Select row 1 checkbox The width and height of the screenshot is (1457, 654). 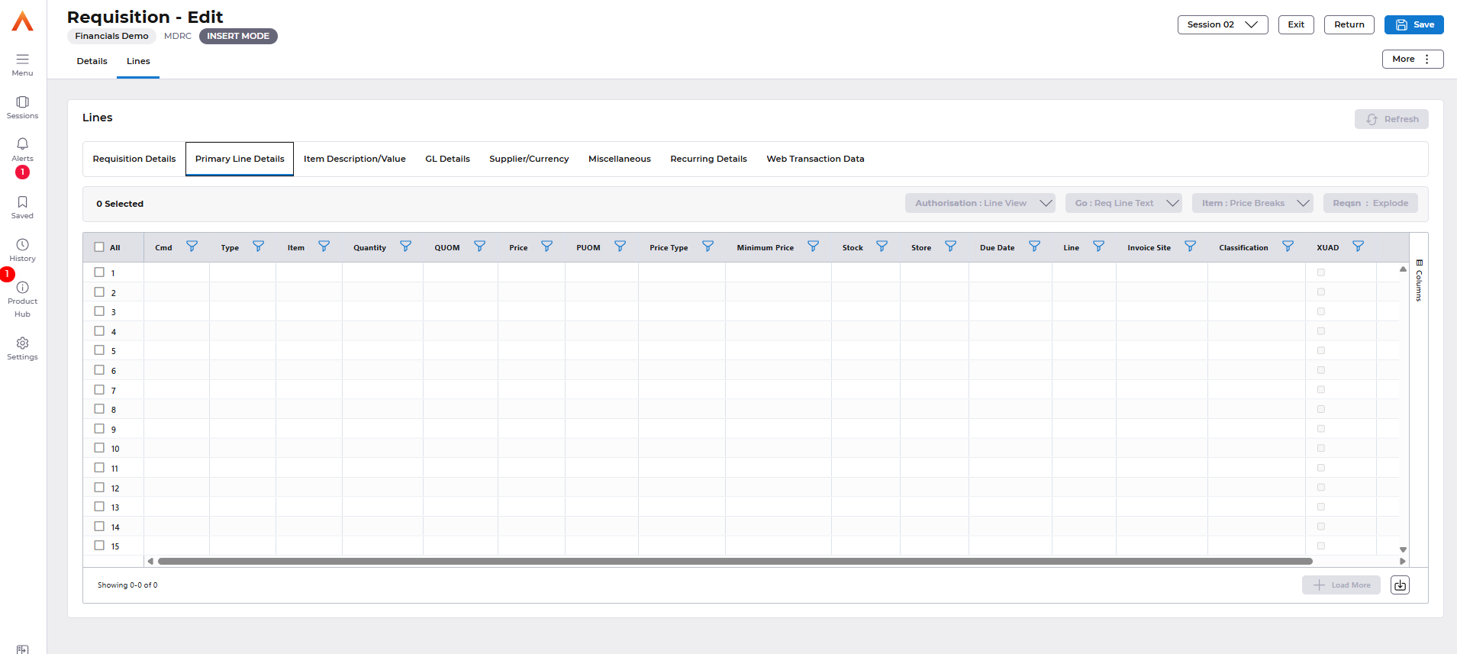[99, 272]
